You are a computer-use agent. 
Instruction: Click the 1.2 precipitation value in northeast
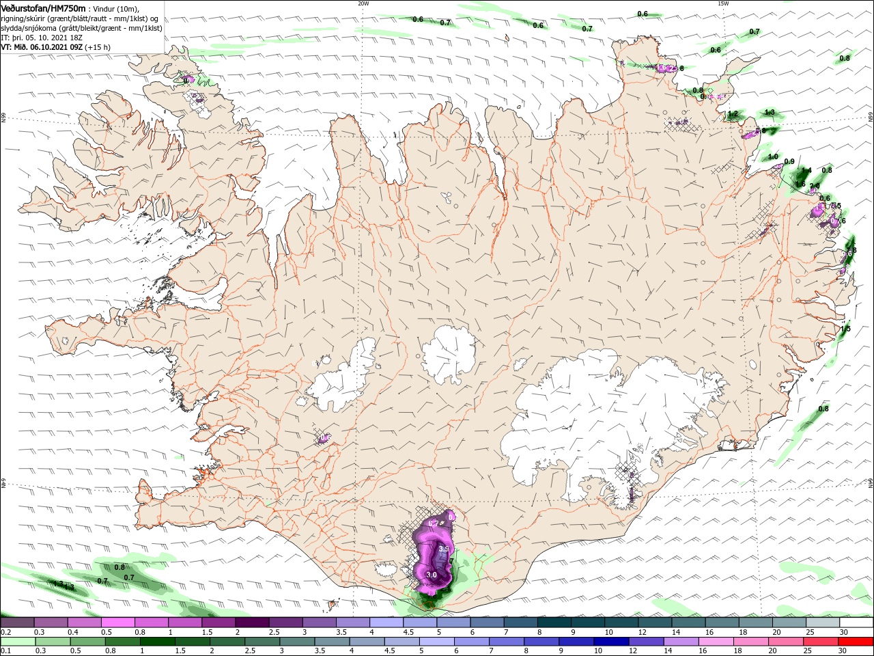point(733,113)
